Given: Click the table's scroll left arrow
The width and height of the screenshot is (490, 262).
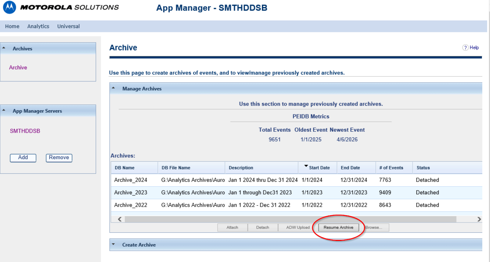Looking at the screenshot, I should tap(120, 219).
